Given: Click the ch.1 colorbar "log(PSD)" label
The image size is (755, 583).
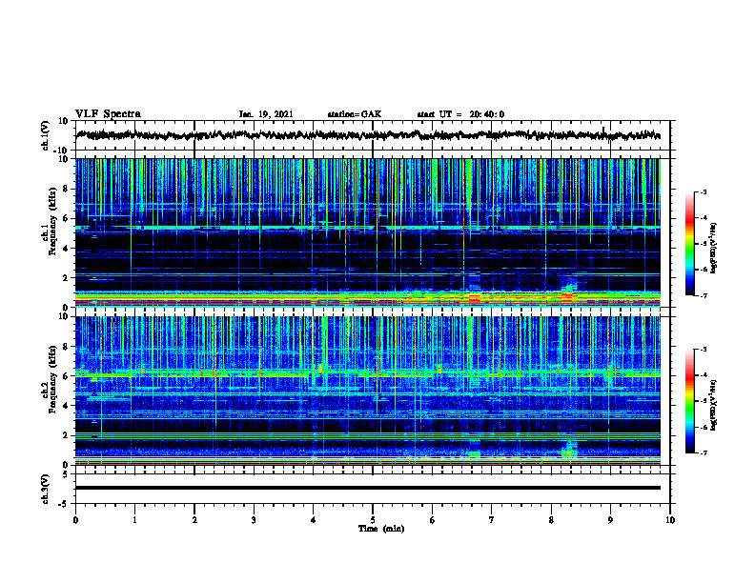Looking at the screenshot, I should [x=715, y=248].
